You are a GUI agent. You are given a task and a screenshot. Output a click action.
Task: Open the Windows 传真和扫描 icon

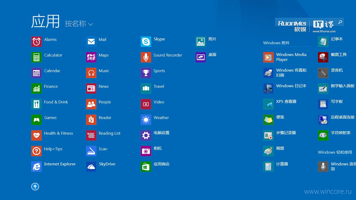point(268,73)
